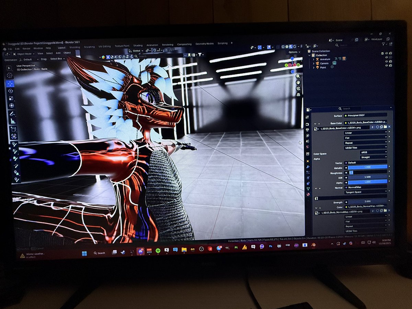The height and width of the screenshot is (309, 412).
Task: Open the viewport Options dropdown
Action: click(x=294, y=52)
